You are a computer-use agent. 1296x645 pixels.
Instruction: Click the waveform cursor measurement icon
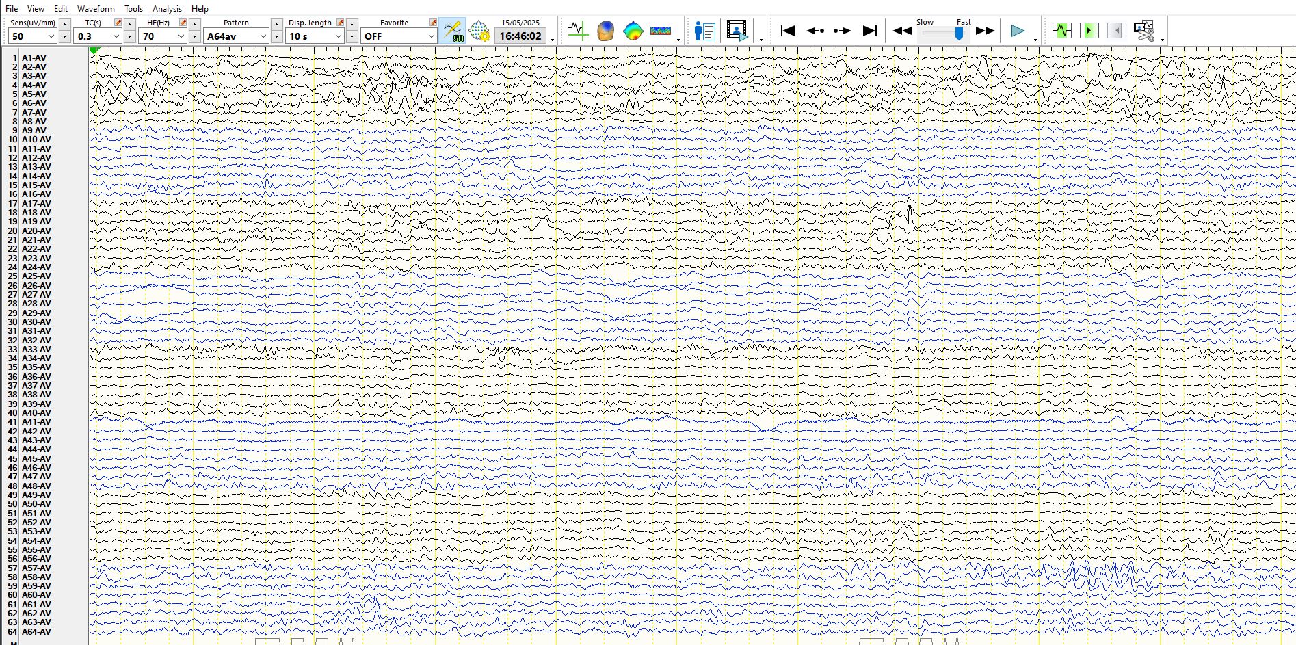coord(578,31)
